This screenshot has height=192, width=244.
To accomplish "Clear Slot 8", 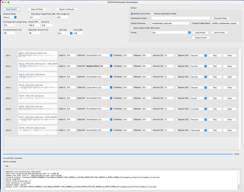I will (230, 130).
